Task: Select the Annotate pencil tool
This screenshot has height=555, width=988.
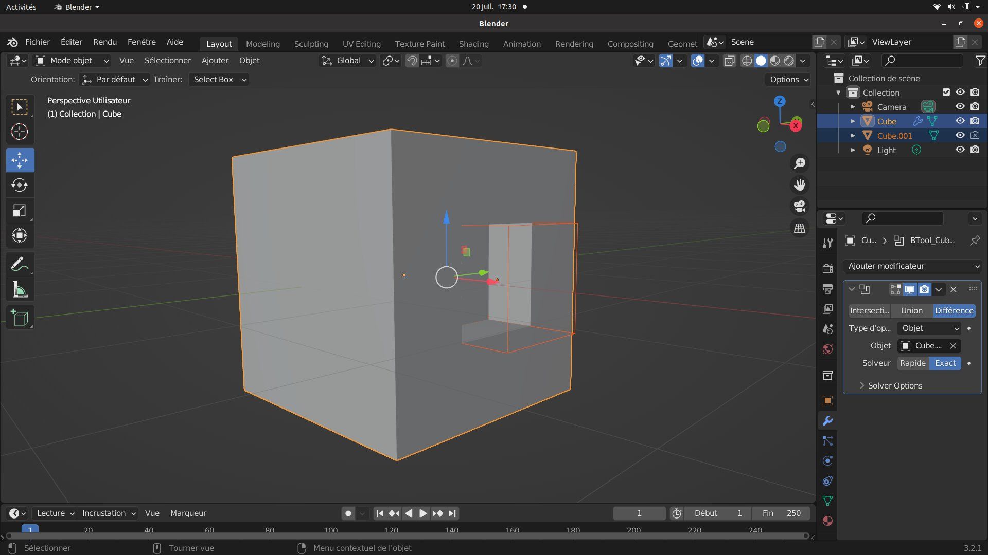Action: point(20,265)
